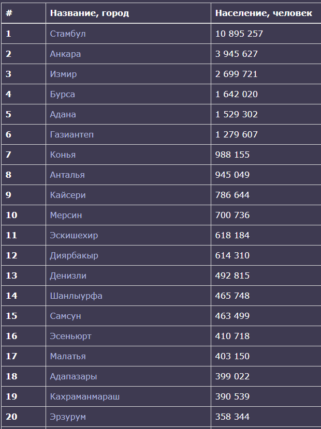Image resolution: width=321 pixels, height=429 pixels.
Task: Click the 'Название, город' column header
Action: pyautogui.click(x=90, y=13)
